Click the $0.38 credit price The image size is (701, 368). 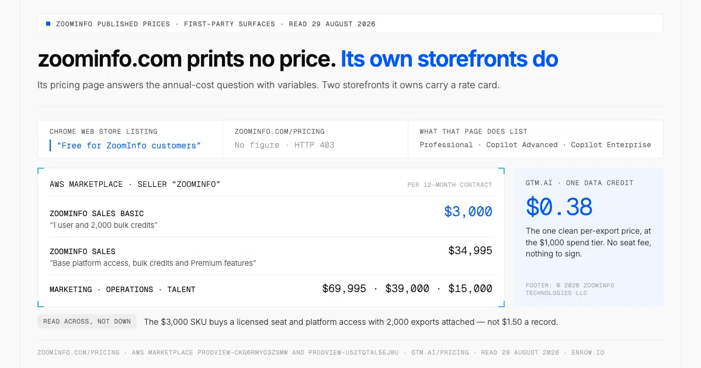pos(559,207)
